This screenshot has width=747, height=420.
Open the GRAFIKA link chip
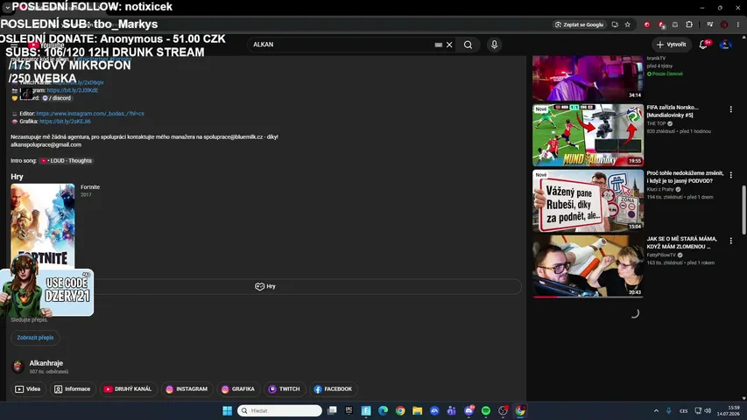[x=237, y=389]
